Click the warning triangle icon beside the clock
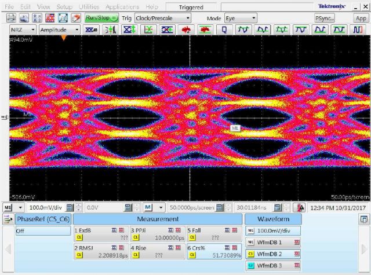This screenshot has height=275, width=371. tap(301, 207)
